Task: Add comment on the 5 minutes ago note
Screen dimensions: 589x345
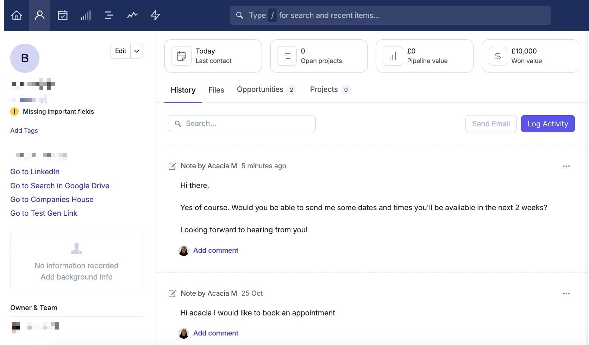Action: [216, 251]
